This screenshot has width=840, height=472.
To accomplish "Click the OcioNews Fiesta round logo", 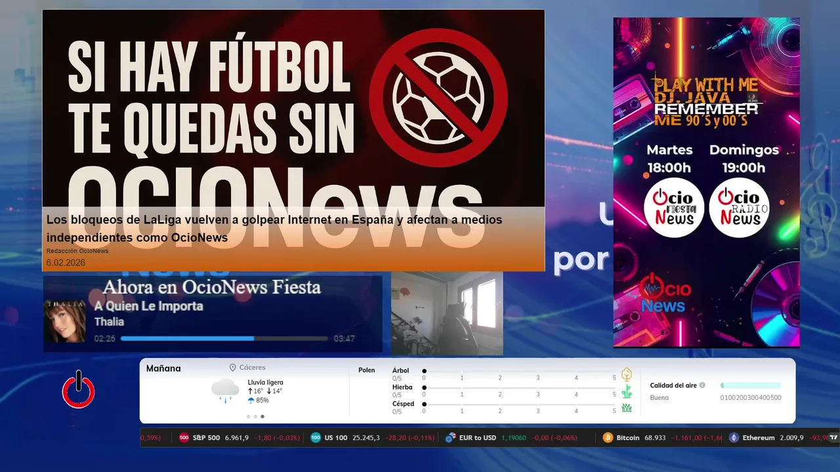I will point(674,208).
